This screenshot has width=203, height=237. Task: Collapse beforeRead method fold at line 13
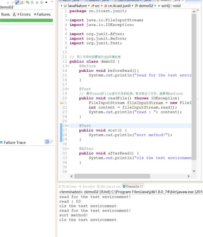[x=68, y=66]
